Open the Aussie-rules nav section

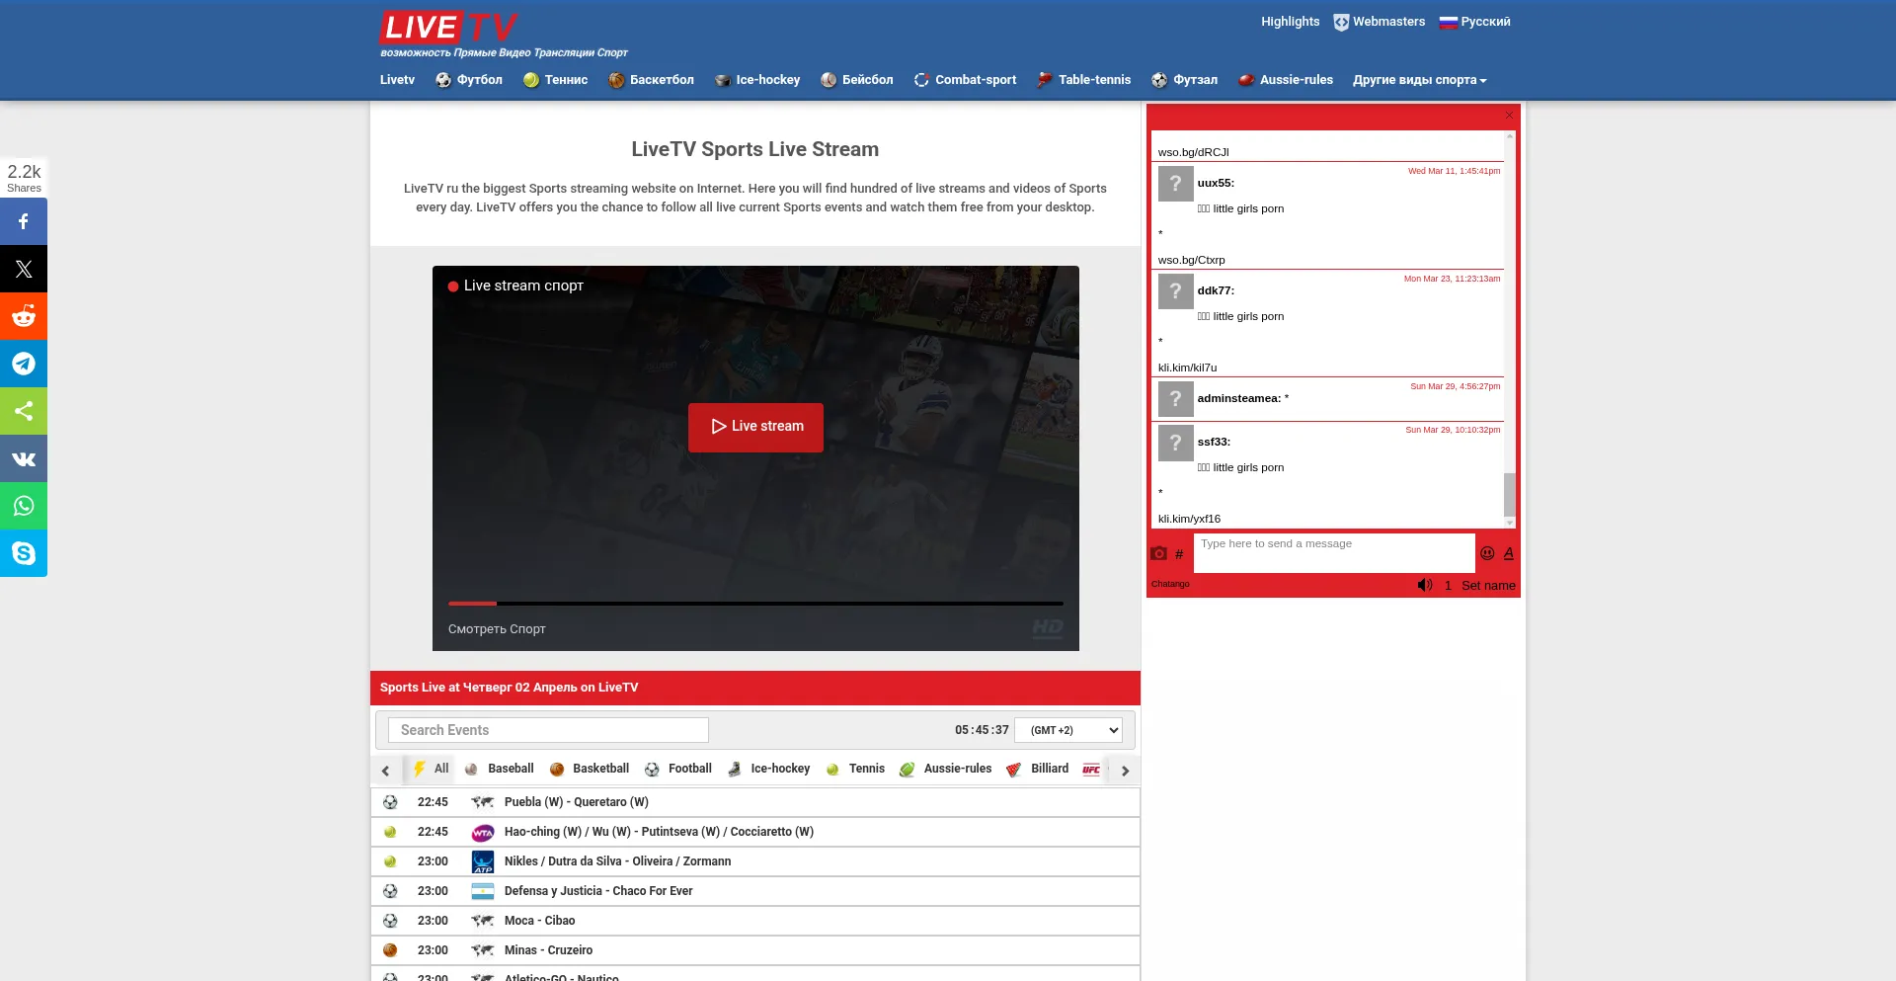[x=1286, y=80]
